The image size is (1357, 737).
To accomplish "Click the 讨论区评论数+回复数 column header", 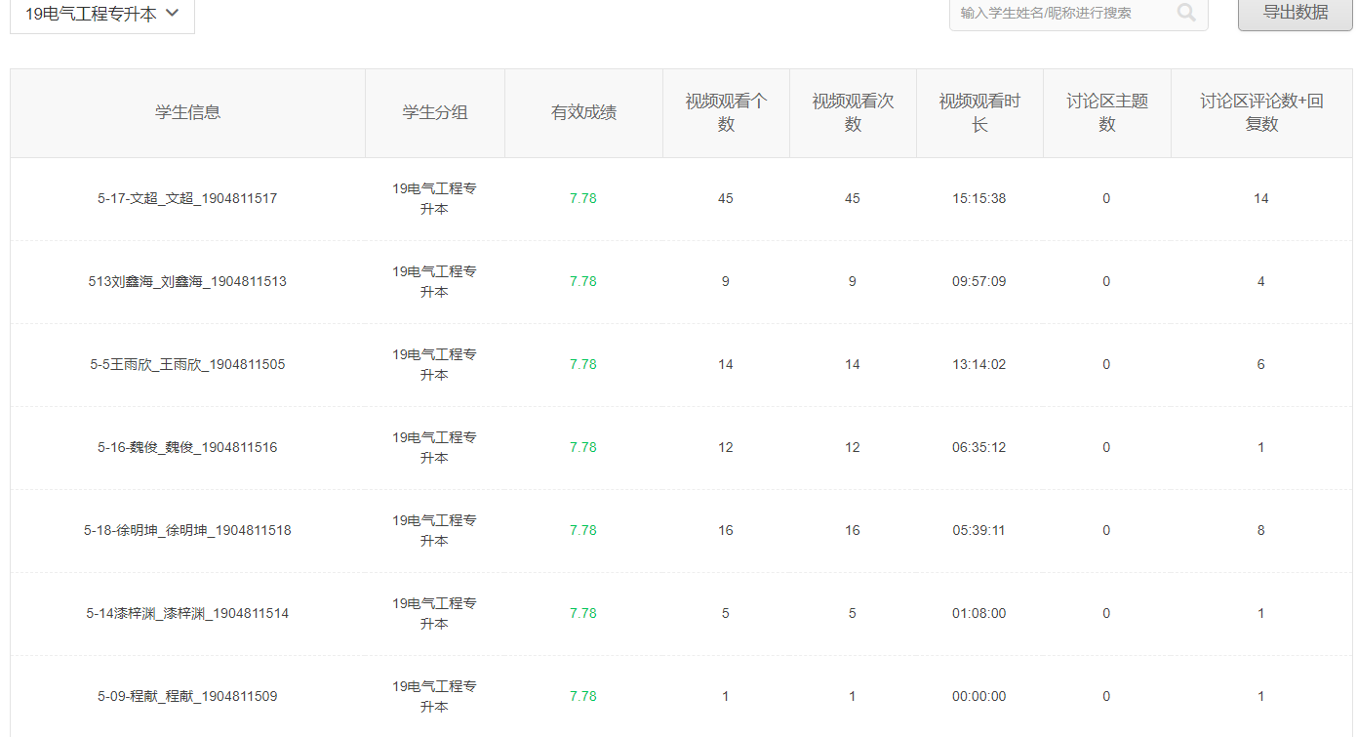I will (1261, 112).
